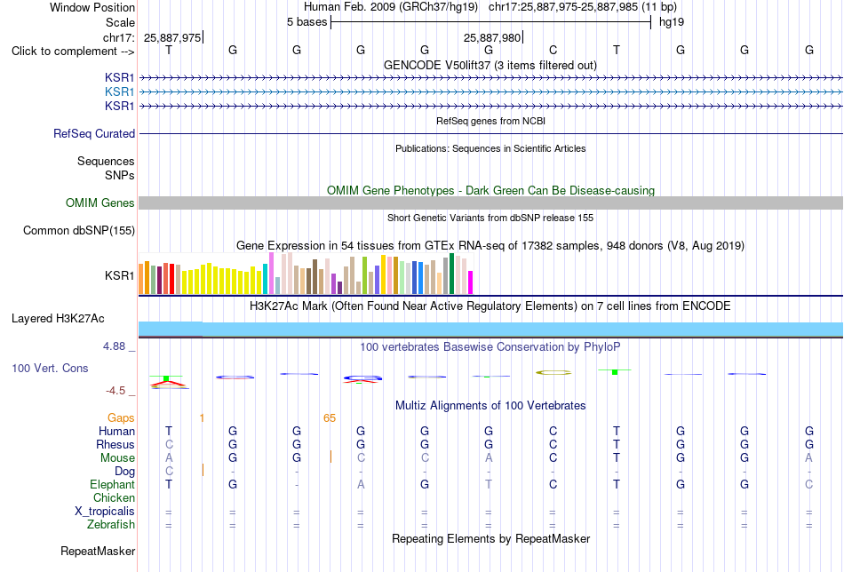Click the dark green bar in GTEx chart

[x=451, y=274]
